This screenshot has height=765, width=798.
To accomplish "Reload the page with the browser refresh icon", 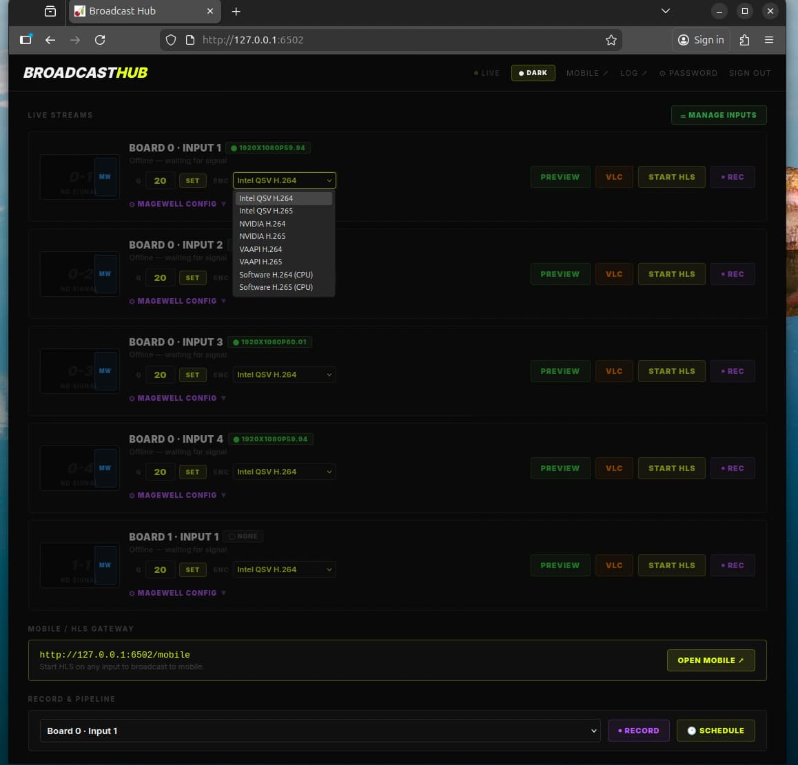I will [x=100, y=40].
